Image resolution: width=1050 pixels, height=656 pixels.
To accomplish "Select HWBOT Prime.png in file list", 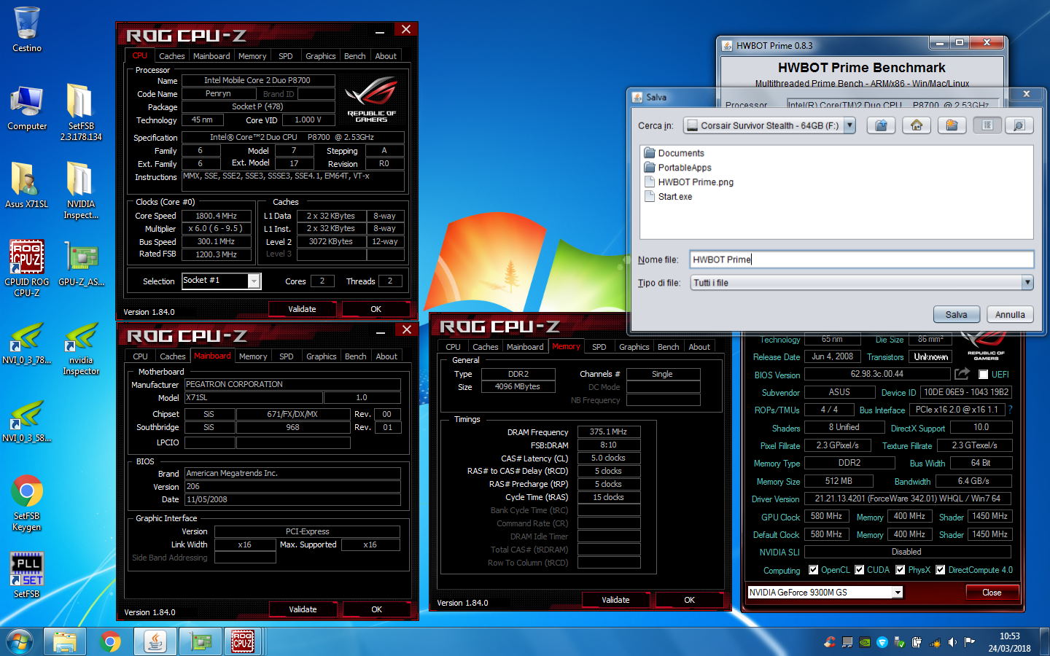I will 689,182.
